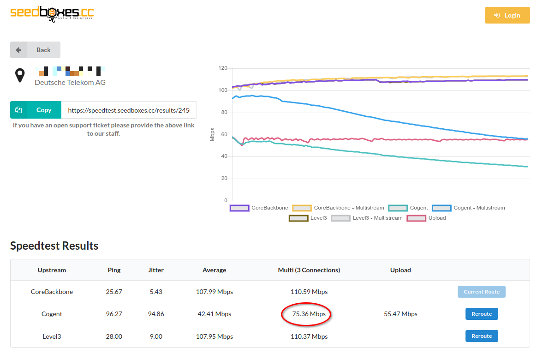Click the 42.41 Mbps average value
555x354 pixels.
215,314
